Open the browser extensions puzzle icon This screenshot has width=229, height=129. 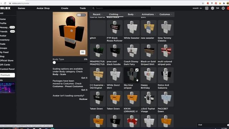pos(224,3)
